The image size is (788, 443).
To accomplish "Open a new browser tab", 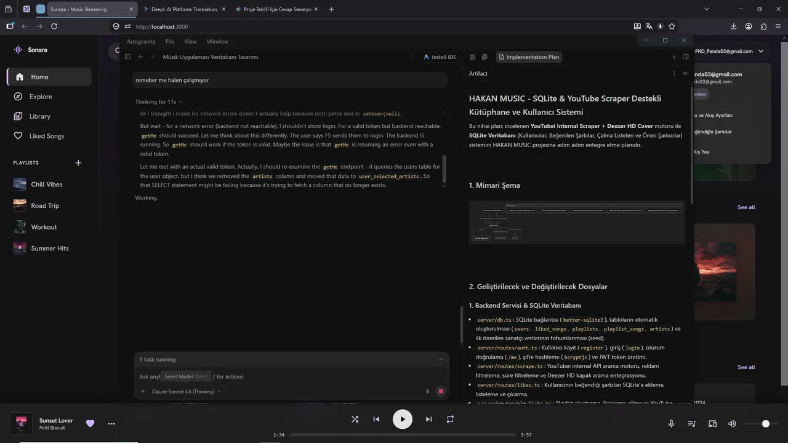I will [331, 9].
